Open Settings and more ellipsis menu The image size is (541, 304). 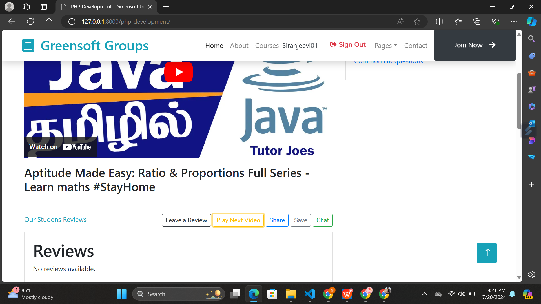pyautogui.click(x=514, y=21)
